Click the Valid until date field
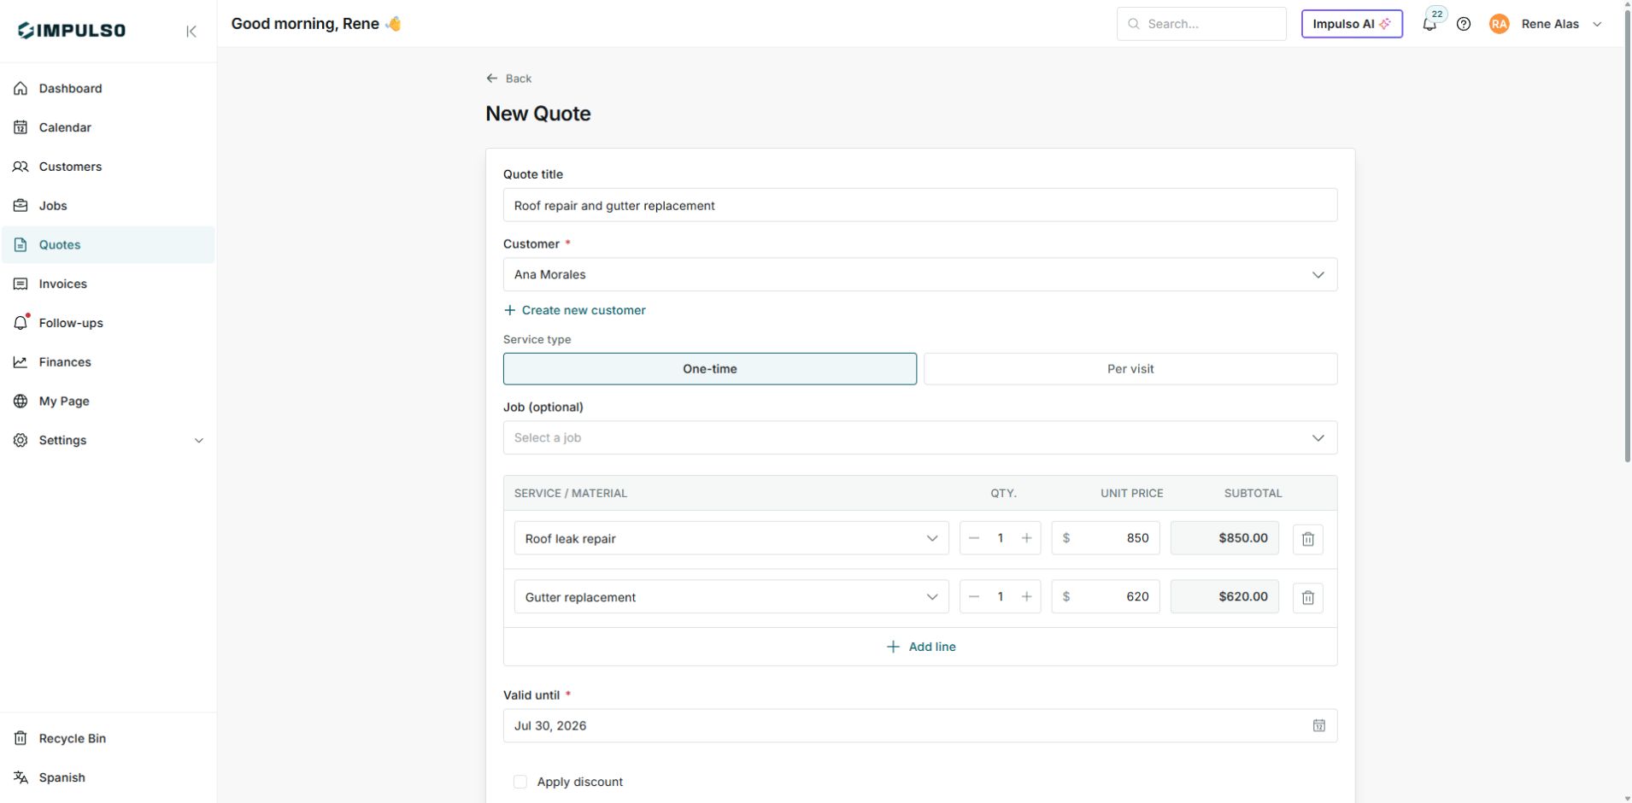The height and width of the screenshot is (803, 1632). (x=920, y=726)
